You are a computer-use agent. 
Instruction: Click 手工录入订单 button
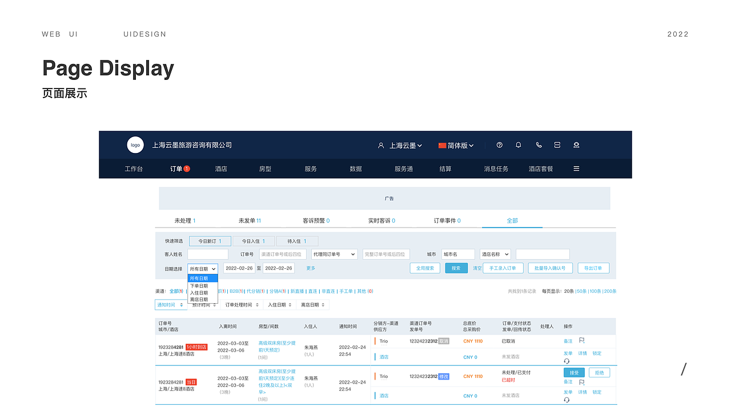pos(503,268)
